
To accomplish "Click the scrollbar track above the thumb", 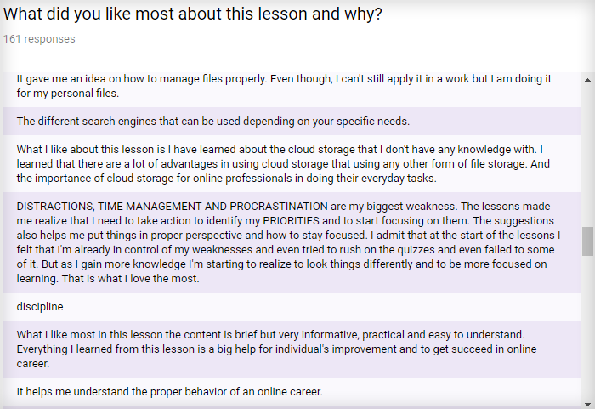I will 587,156.
